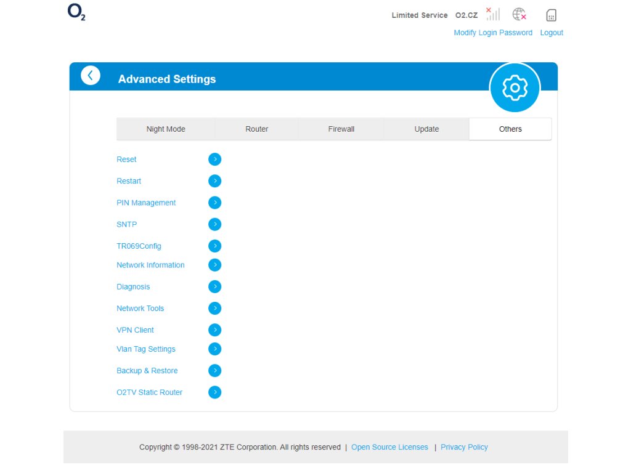Open the SNTP chevron button
The height and width of the screenshot is (473, 631).
pos(214,224)
